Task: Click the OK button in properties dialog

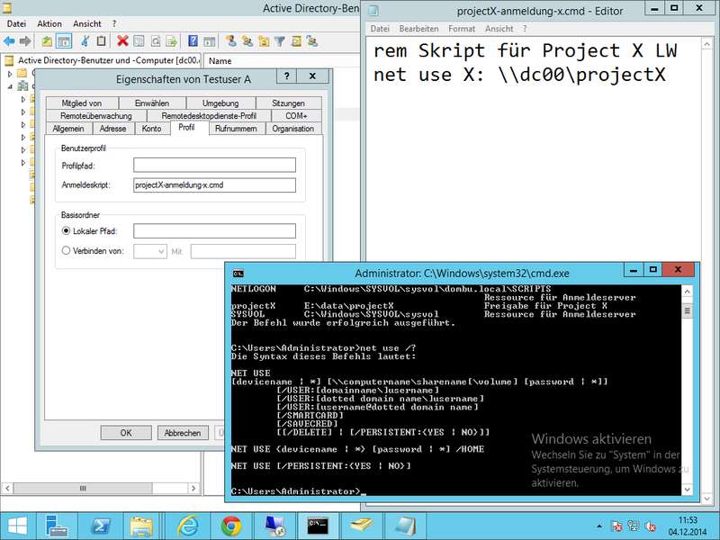Action: click(126, 433)
